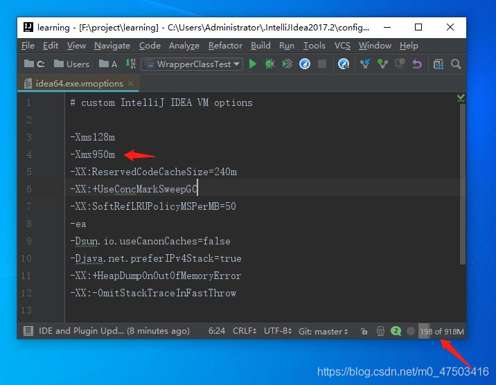
Task: Open the Build menu
Action: (260, 46)
